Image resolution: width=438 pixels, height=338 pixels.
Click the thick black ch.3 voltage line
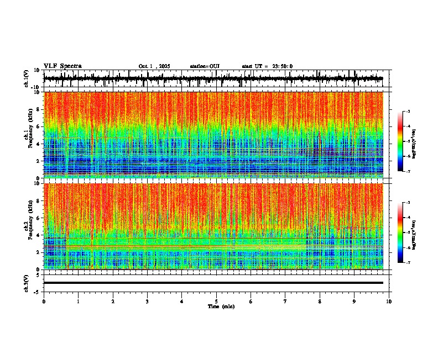click(x=213, y=283)
